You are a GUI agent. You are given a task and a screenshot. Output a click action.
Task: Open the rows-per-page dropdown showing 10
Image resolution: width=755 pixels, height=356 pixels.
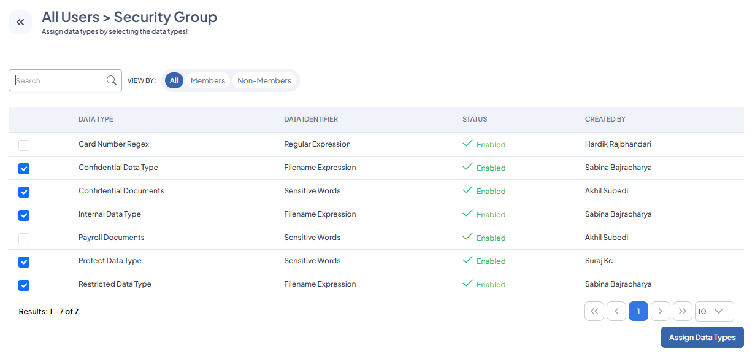[714, 311]
